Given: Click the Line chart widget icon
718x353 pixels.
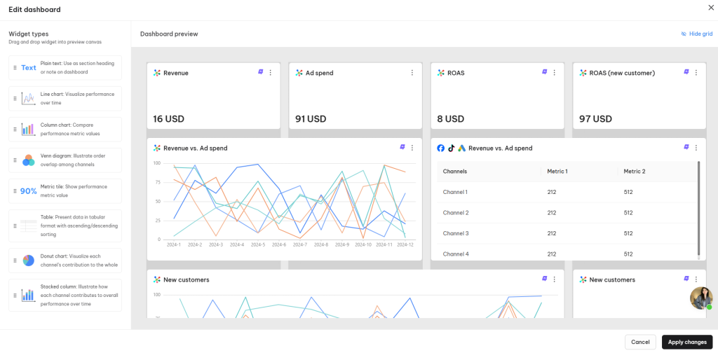Looking at the screenshot, I should point(28,98).
